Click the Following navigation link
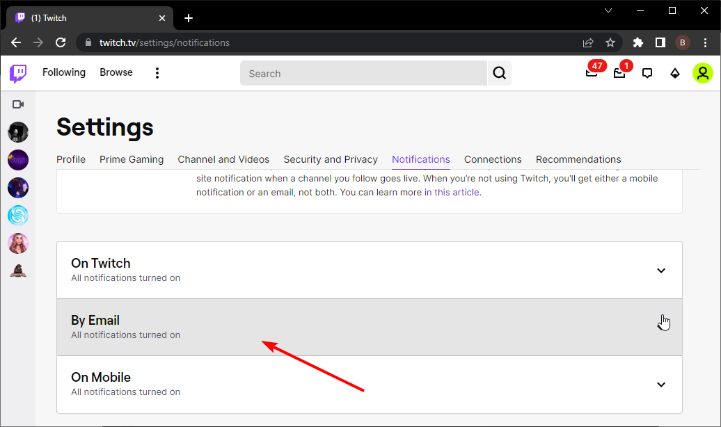Image resolution: width=721 pixels, height=427 pixels. [x=64, y=72]
